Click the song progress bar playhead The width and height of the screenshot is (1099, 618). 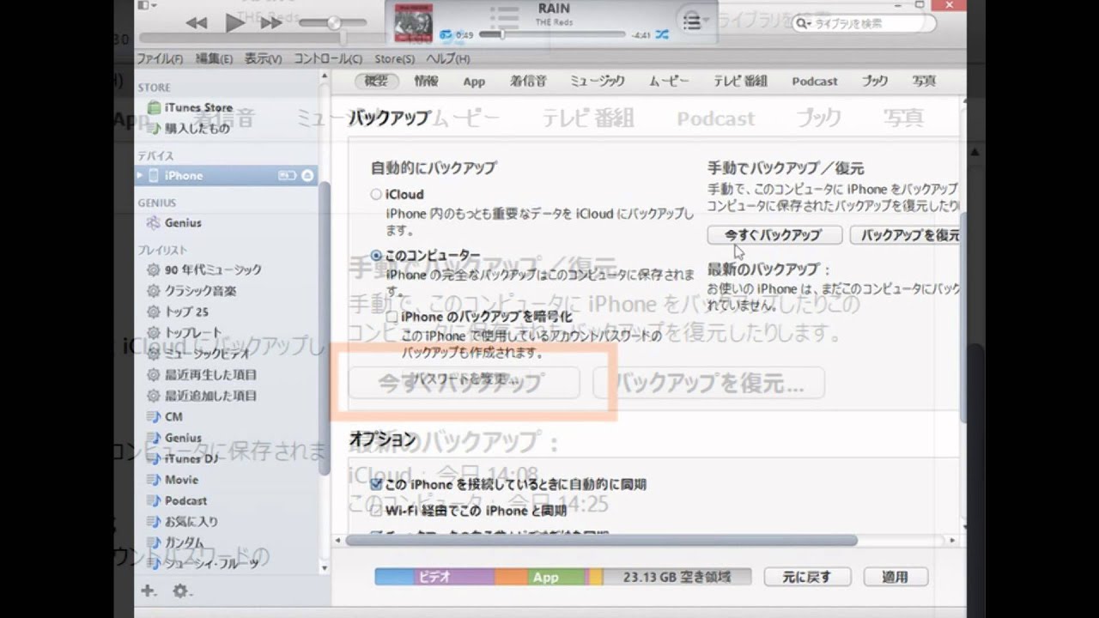tap(502, 35)
